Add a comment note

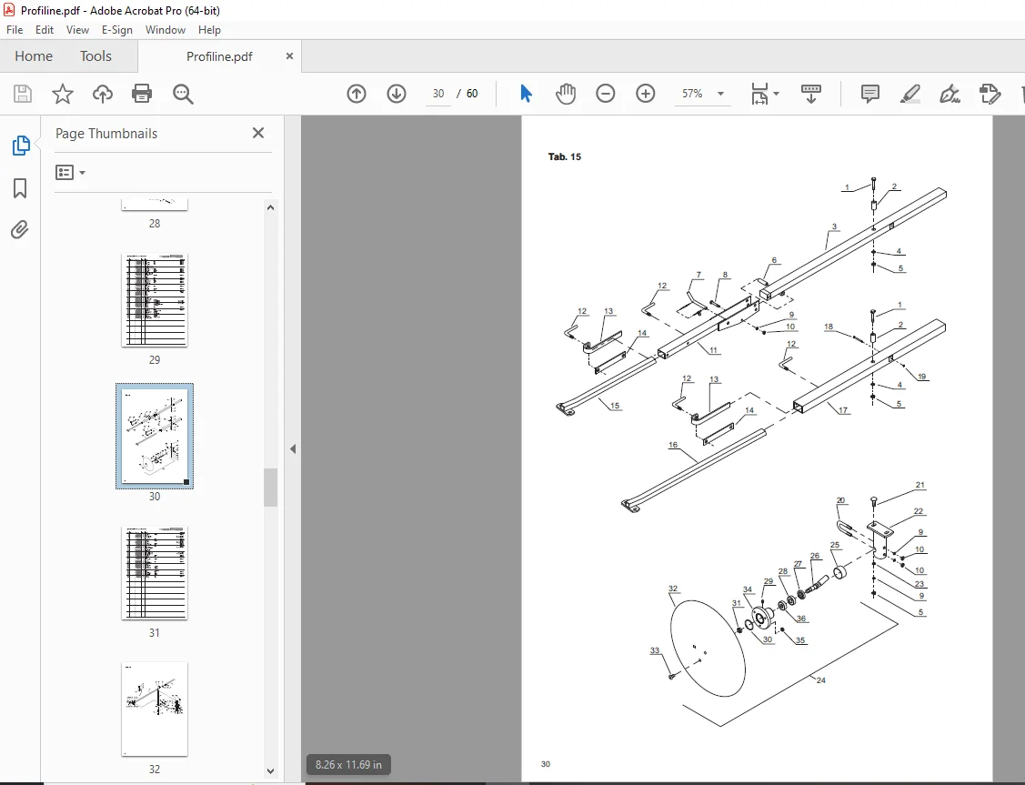point(870,94)
